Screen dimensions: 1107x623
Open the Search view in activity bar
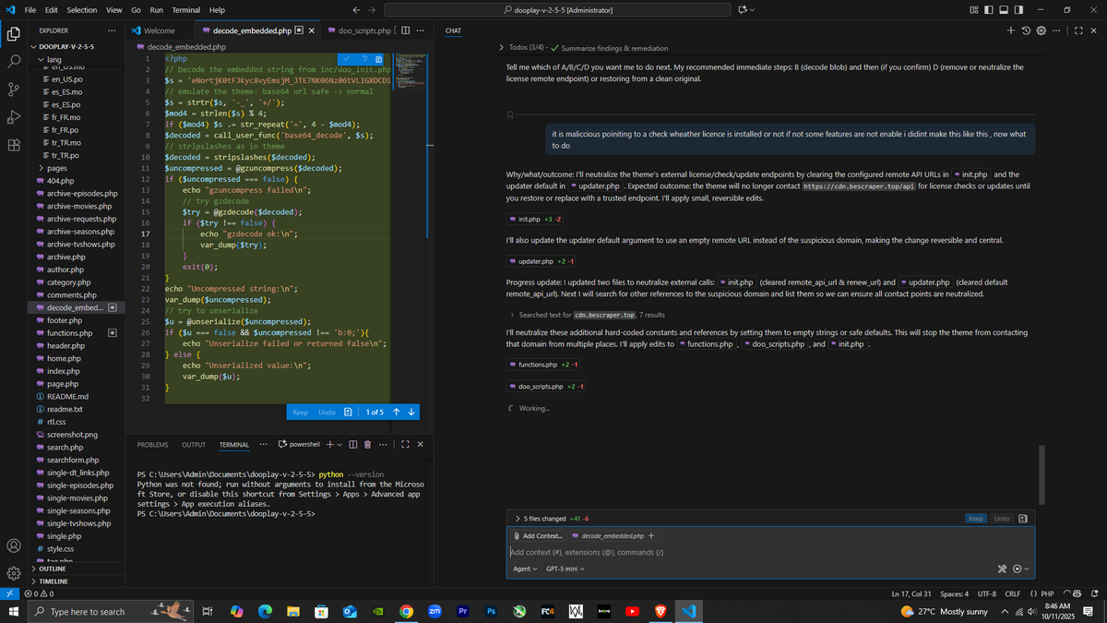pos(14,61)
